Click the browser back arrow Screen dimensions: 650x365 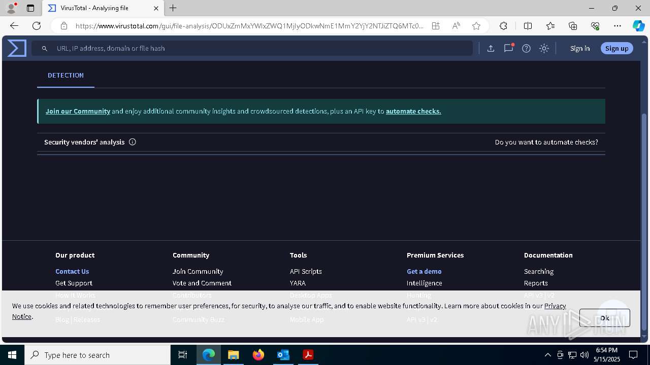coord(14,26)
